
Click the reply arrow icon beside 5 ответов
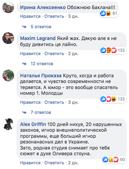point(24,27)
